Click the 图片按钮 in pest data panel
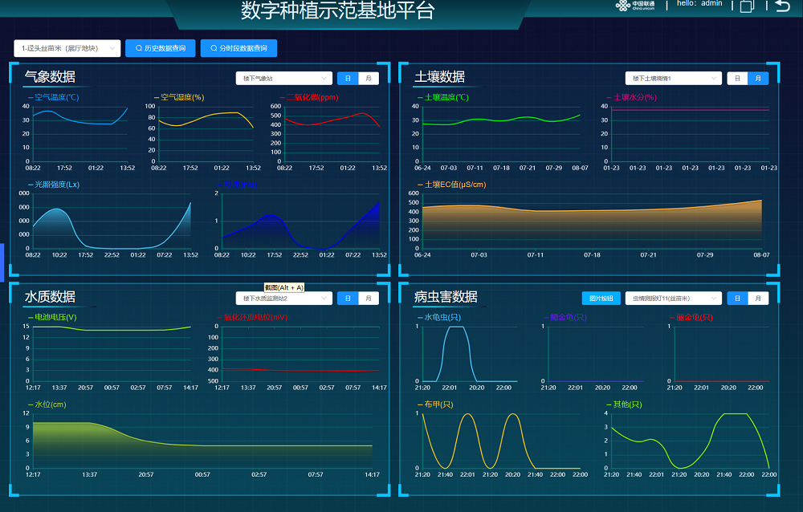803x512 pixels. (601, 299)
